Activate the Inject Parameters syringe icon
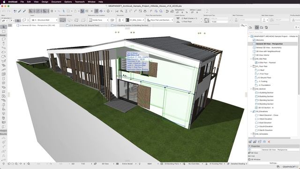 tap(24, 11)
